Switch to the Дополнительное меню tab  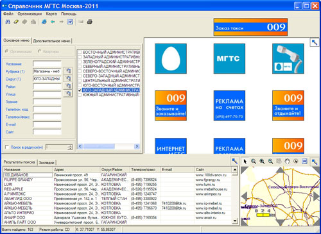(51, 41)
